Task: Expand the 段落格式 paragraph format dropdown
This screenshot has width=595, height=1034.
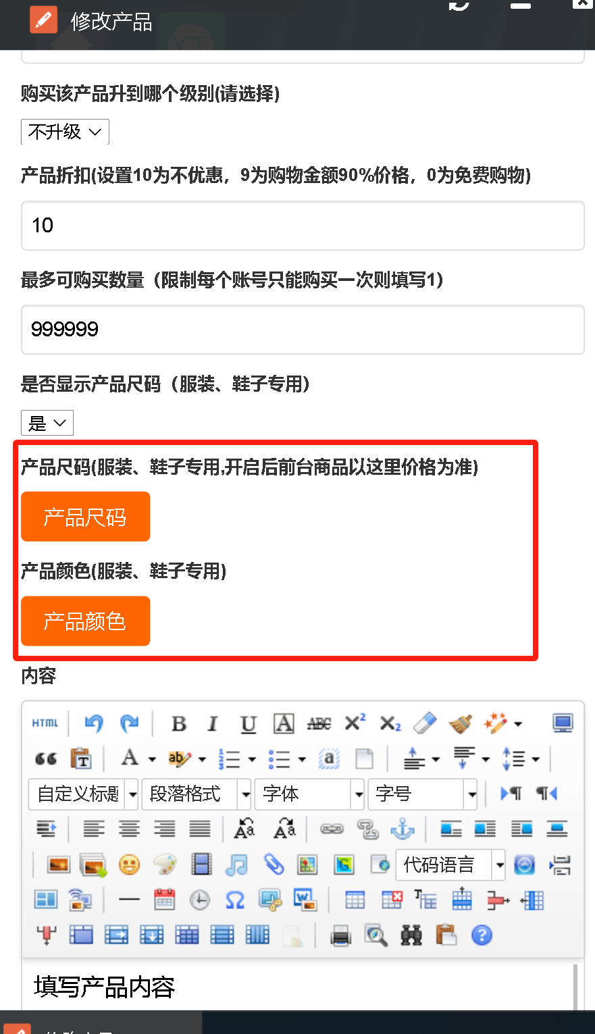Action: click(x=196, y=794)
